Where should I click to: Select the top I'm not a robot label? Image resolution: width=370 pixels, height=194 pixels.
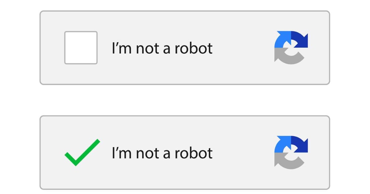coord(162,48)
